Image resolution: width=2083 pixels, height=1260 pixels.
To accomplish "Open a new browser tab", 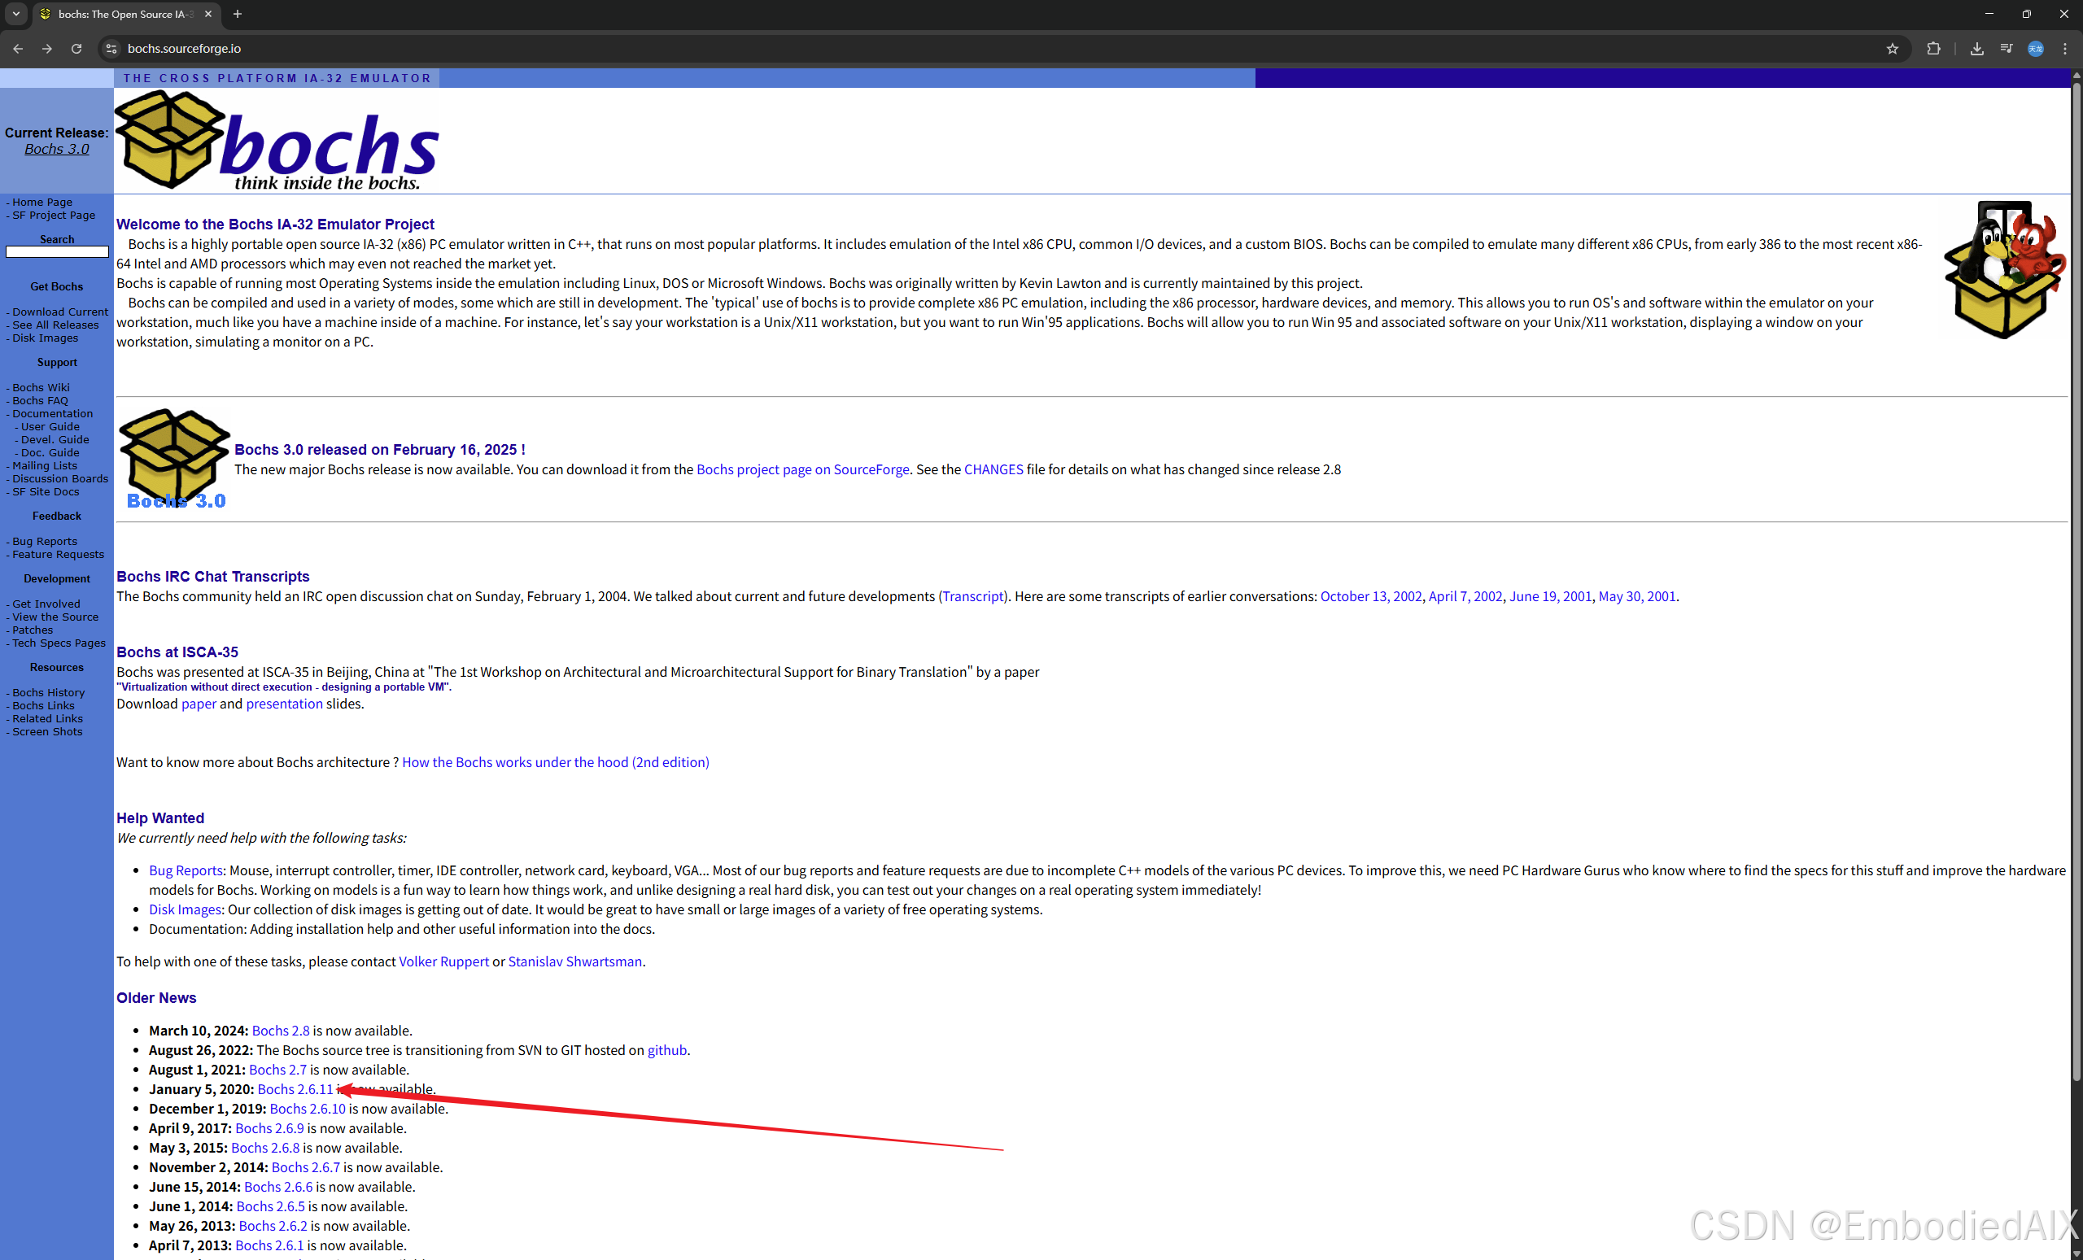I will (238, 15).
